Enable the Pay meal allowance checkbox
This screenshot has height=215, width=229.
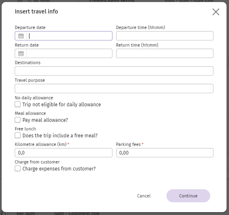[18, 120]
